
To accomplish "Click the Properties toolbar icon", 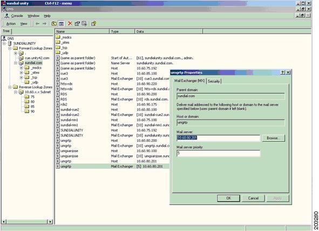I will [77, 24].
